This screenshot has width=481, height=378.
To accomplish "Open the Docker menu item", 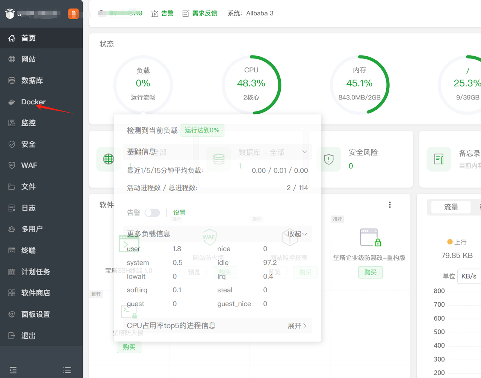I will [x=41, y=102].
